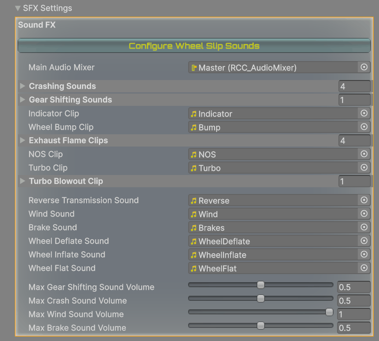This screenshot has width=379, height=341.
Task: Edit Max Wind Sound Volume value
Action: pos(354,314)
